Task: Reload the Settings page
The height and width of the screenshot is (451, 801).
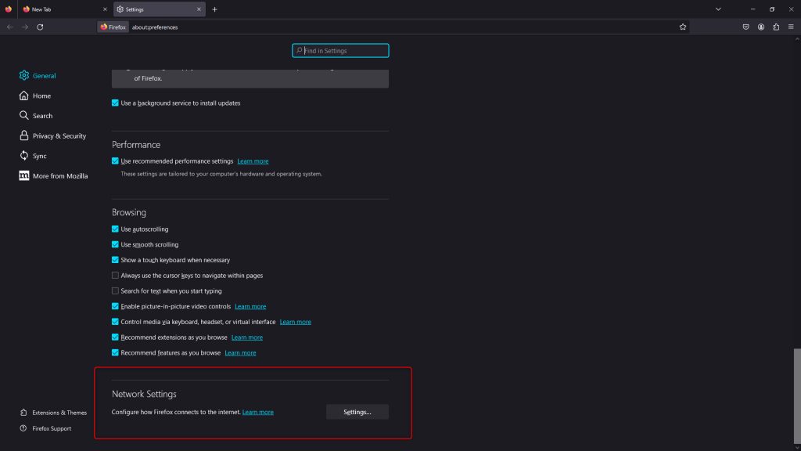Action: pyautogui.click(x=39, y=27)
